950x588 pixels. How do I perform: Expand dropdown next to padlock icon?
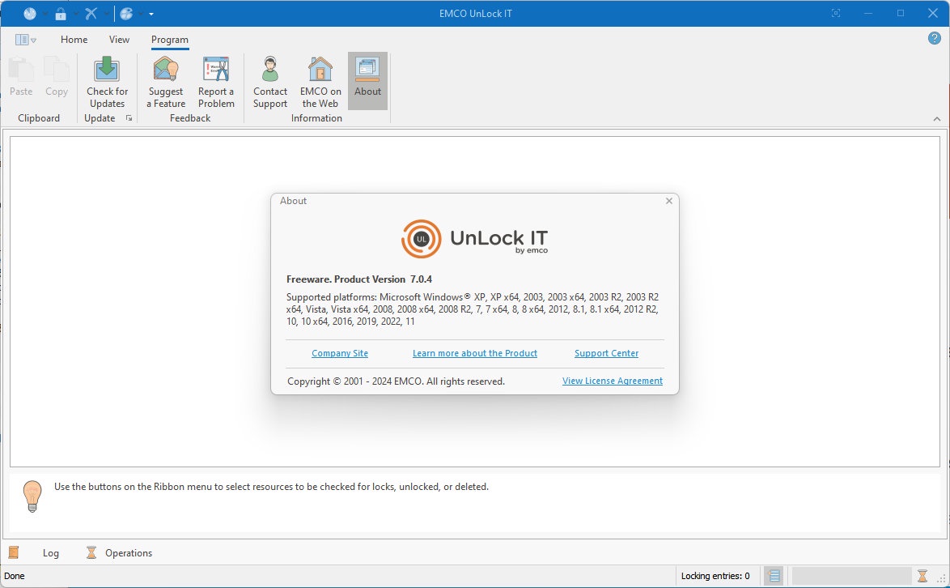(76, 13)
